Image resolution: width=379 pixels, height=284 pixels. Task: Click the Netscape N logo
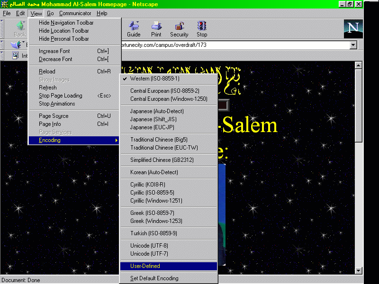pos(353,28)
